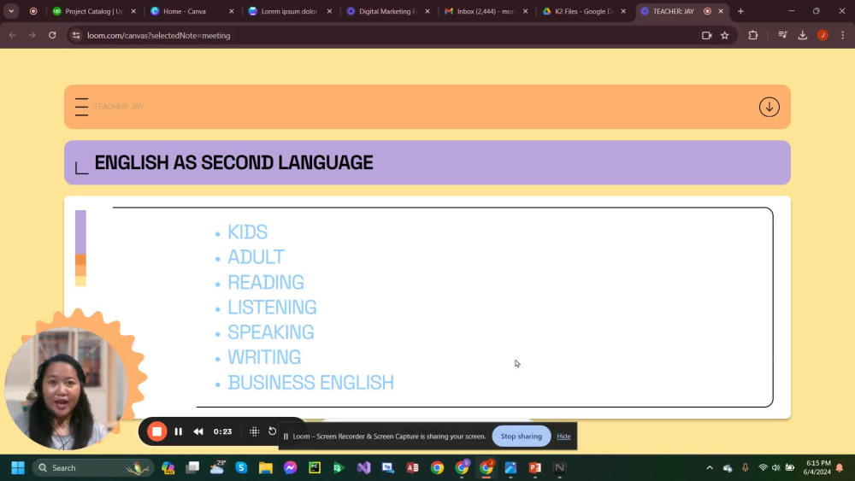The width and height of the screenshot is (855, 481).
Task: Show hidden system tray icons
Action: pyautogui.click(x=710, y=468)
